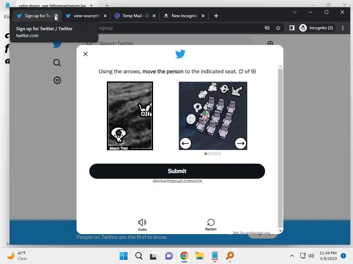Open the Windows Start menu
The width and height of the screenshot is (353, 264).
pos(123,256)
